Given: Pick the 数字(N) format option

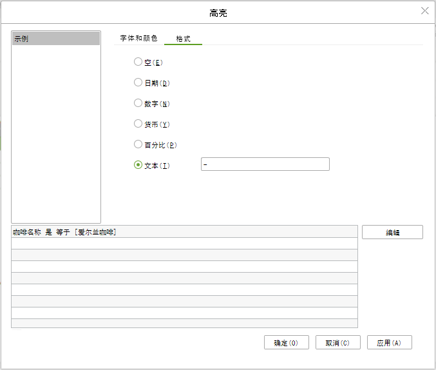Looking at the screenshot, I should (x=138, y=103).
